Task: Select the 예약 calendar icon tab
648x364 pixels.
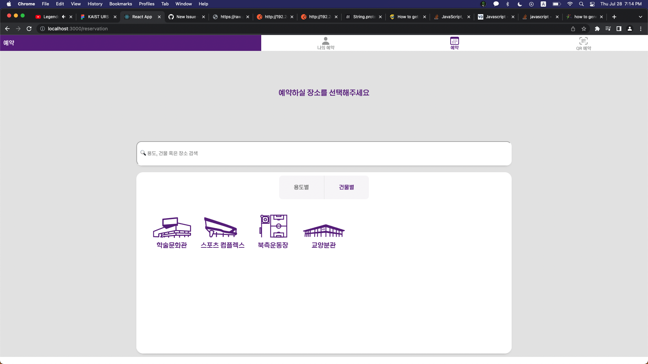Action: point(455,43)
